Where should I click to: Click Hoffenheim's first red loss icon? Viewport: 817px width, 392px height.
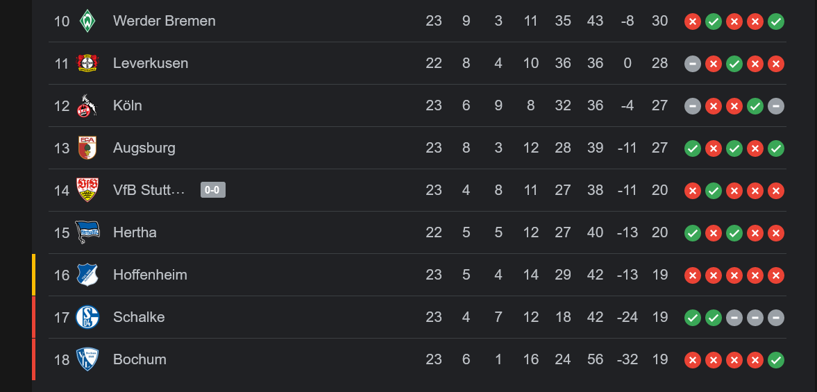[x=693, y=275]
